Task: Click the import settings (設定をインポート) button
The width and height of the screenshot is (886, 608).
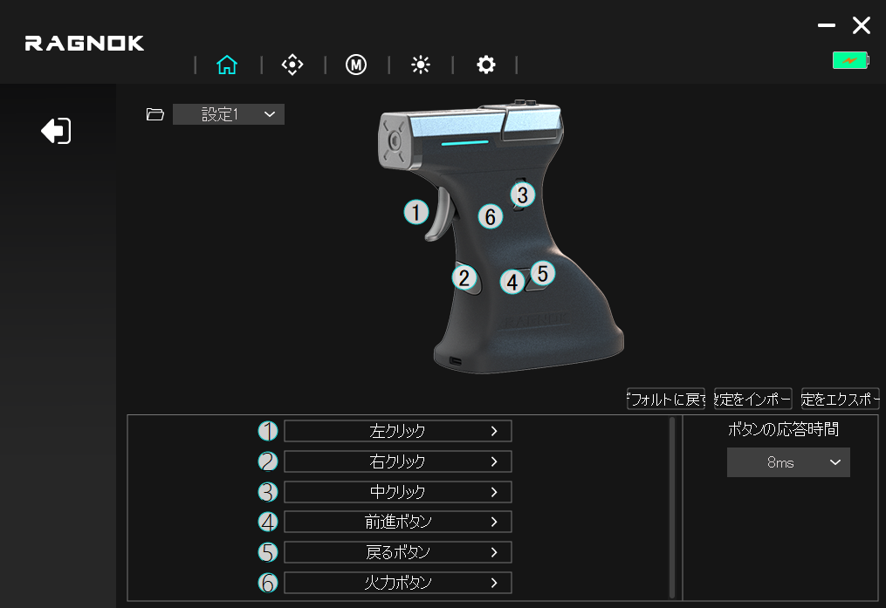Action: pos(752,400)
